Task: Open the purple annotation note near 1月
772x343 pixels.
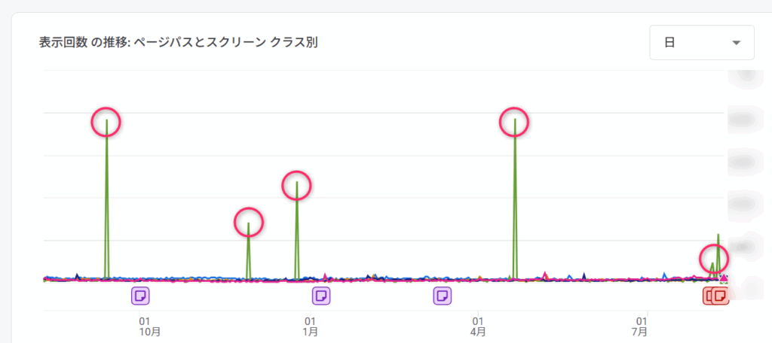Action: [321, 296]
